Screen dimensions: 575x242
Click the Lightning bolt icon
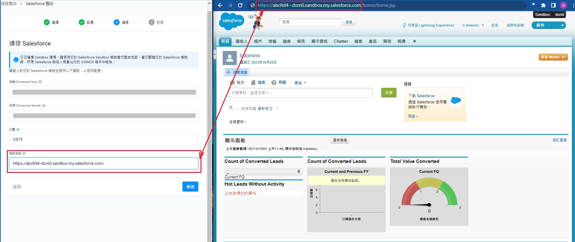tap(404, 26)
